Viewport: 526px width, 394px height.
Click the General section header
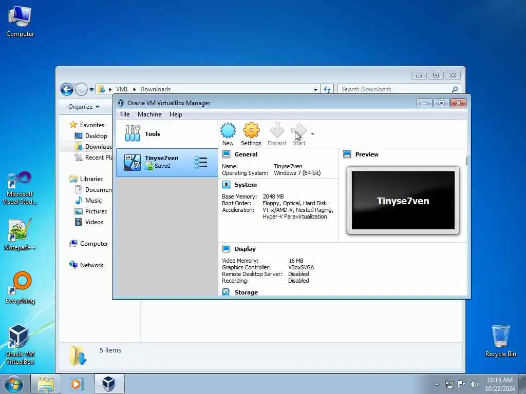click(x=246, y=154)
